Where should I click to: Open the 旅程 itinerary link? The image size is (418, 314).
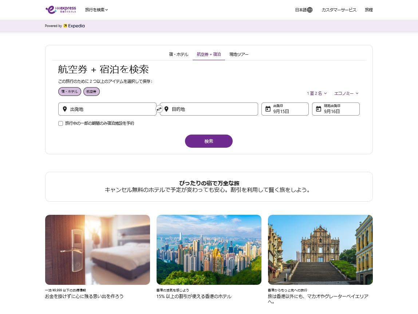pyautogui.click(x=369, y=10)
